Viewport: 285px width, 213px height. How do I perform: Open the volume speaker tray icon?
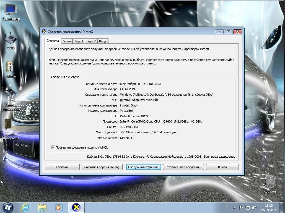[254, 207]
